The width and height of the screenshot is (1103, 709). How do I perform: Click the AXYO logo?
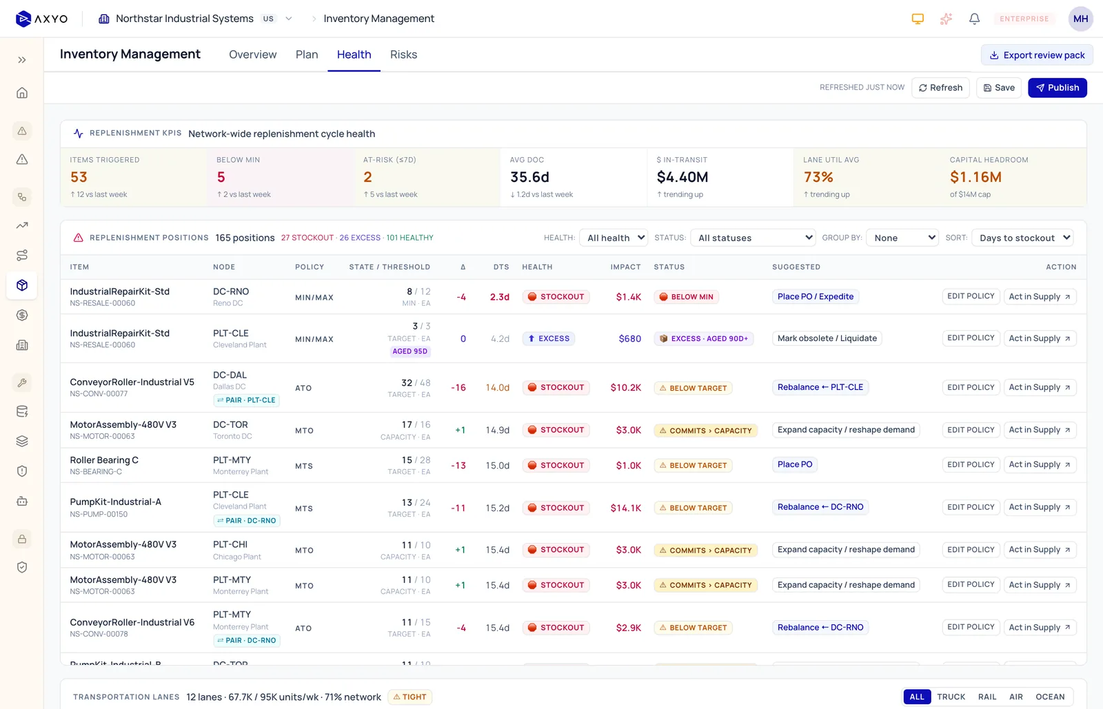tap(41, 19)
